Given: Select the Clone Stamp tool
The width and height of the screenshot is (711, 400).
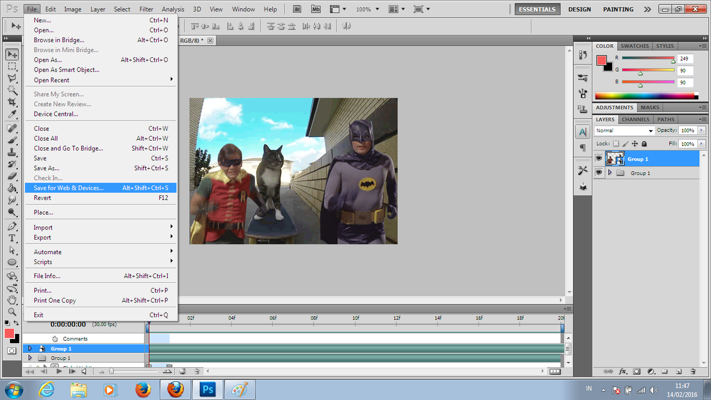Looking at the screenshot, I should (x=12, y=152).
